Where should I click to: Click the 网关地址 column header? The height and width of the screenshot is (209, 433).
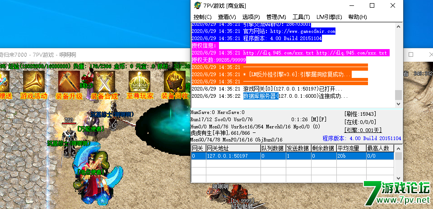tap(233, 149)
